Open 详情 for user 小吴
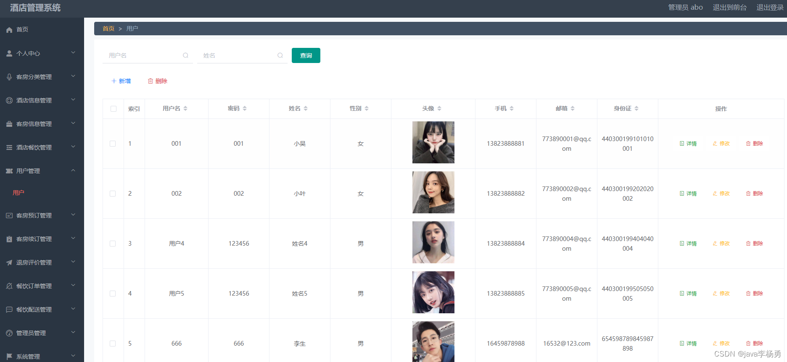The width and height of the screenshot is (787, 362). point(688,144)
